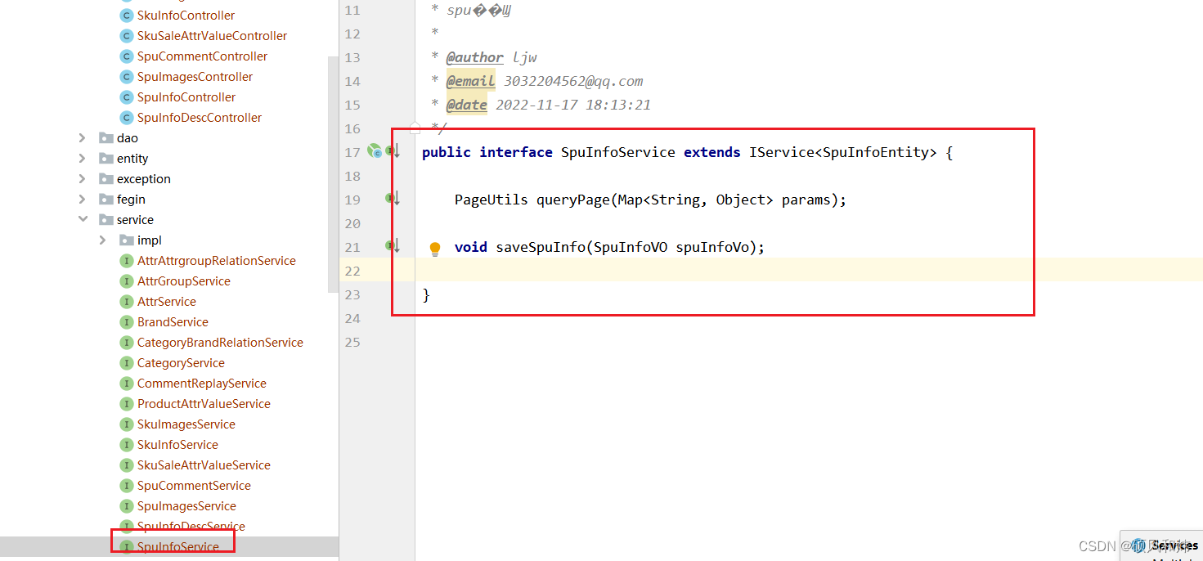Open SkuSaleAttrValueService interface
Screen dimensions: 1203x561
pos(204,465)
